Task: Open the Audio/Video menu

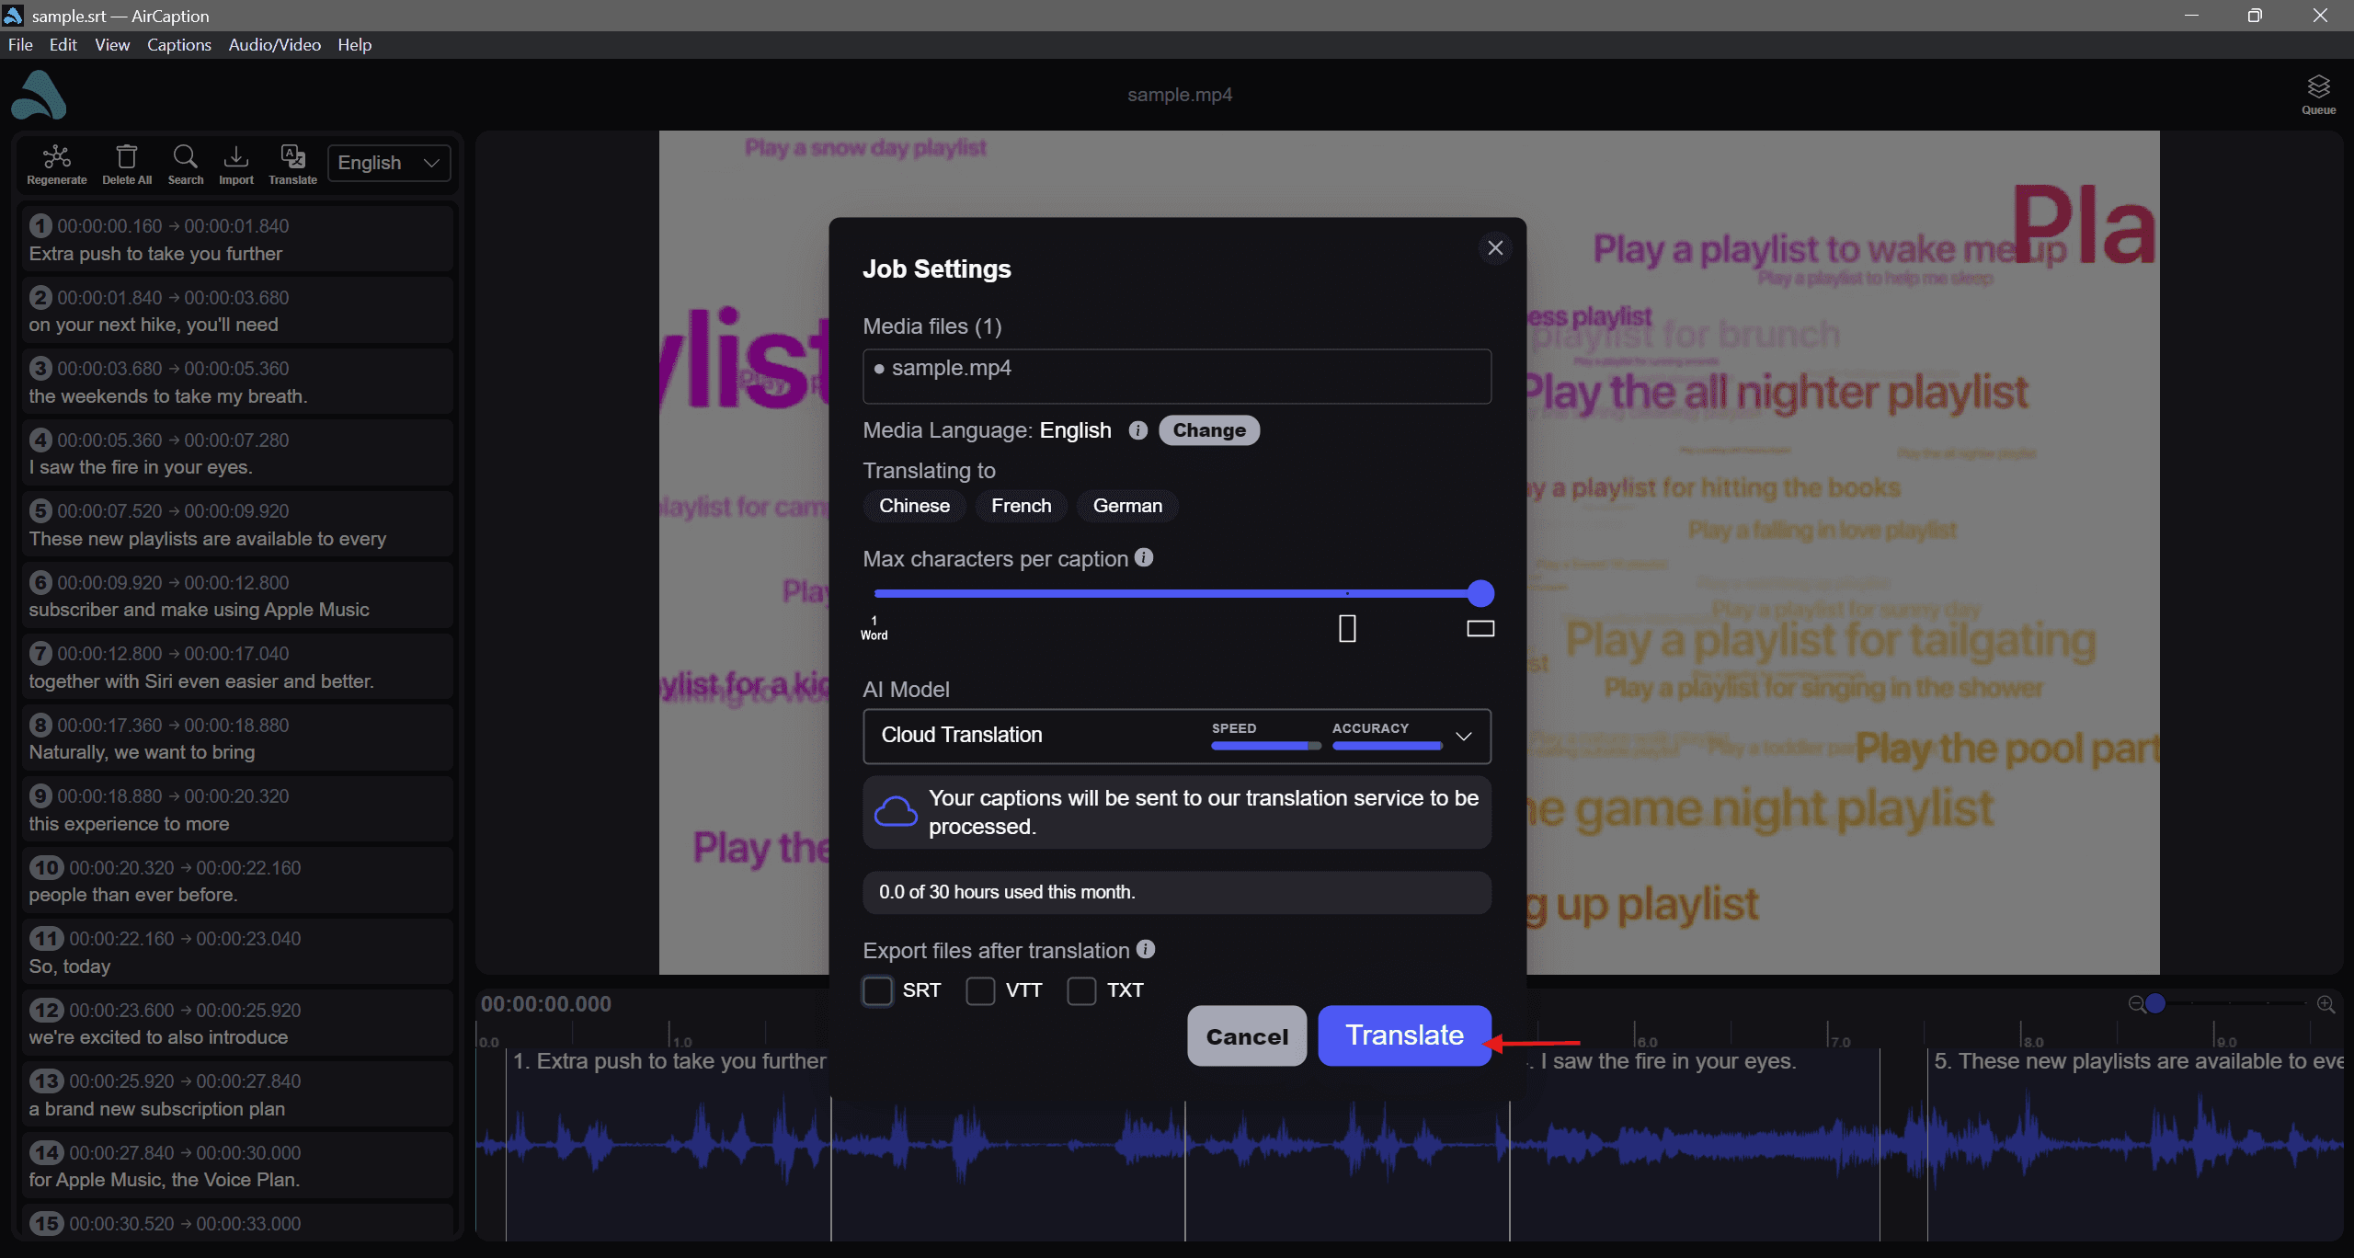Action: click(275, 45)
